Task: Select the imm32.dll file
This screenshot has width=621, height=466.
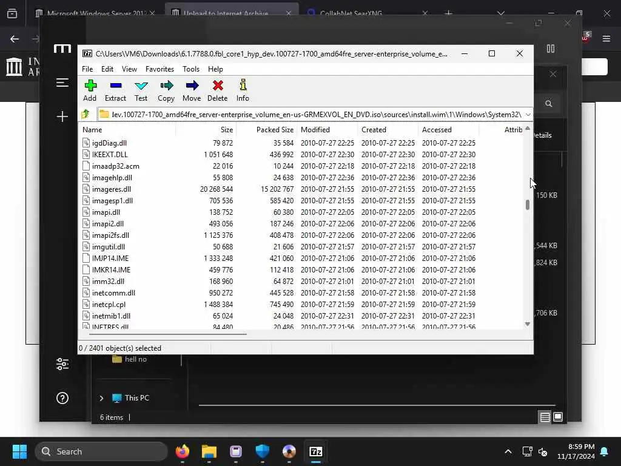Action: pyautogui.click(x=108, y=282)
